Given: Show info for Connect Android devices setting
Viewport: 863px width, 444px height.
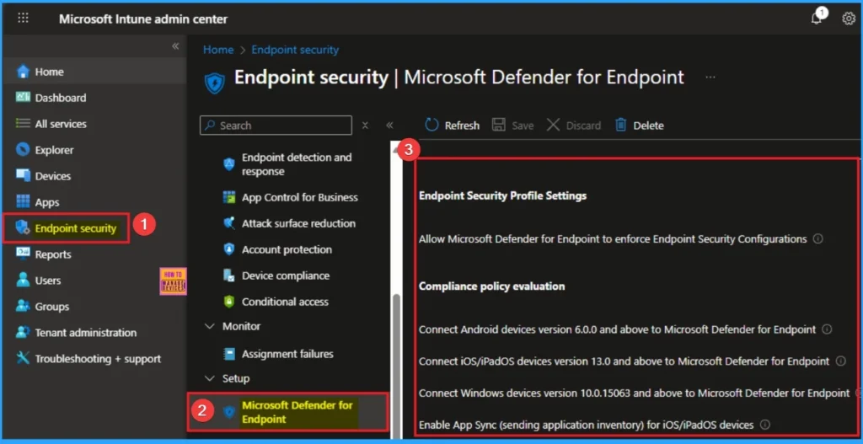Looking at the screenshot, I should 827,329.
